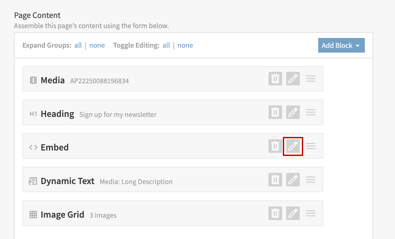Select the Embed block row title

[x=55, y=147]
